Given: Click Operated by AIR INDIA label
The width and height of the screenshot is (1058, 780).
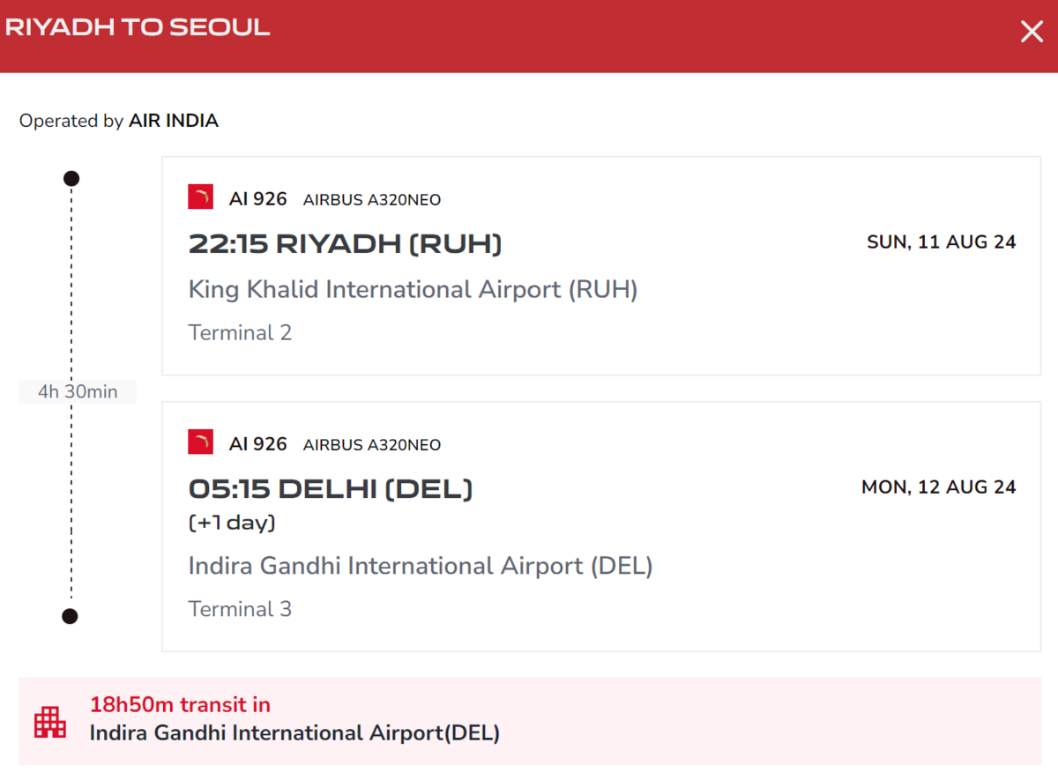Looking at the screenshot, I should click(119, 121).
